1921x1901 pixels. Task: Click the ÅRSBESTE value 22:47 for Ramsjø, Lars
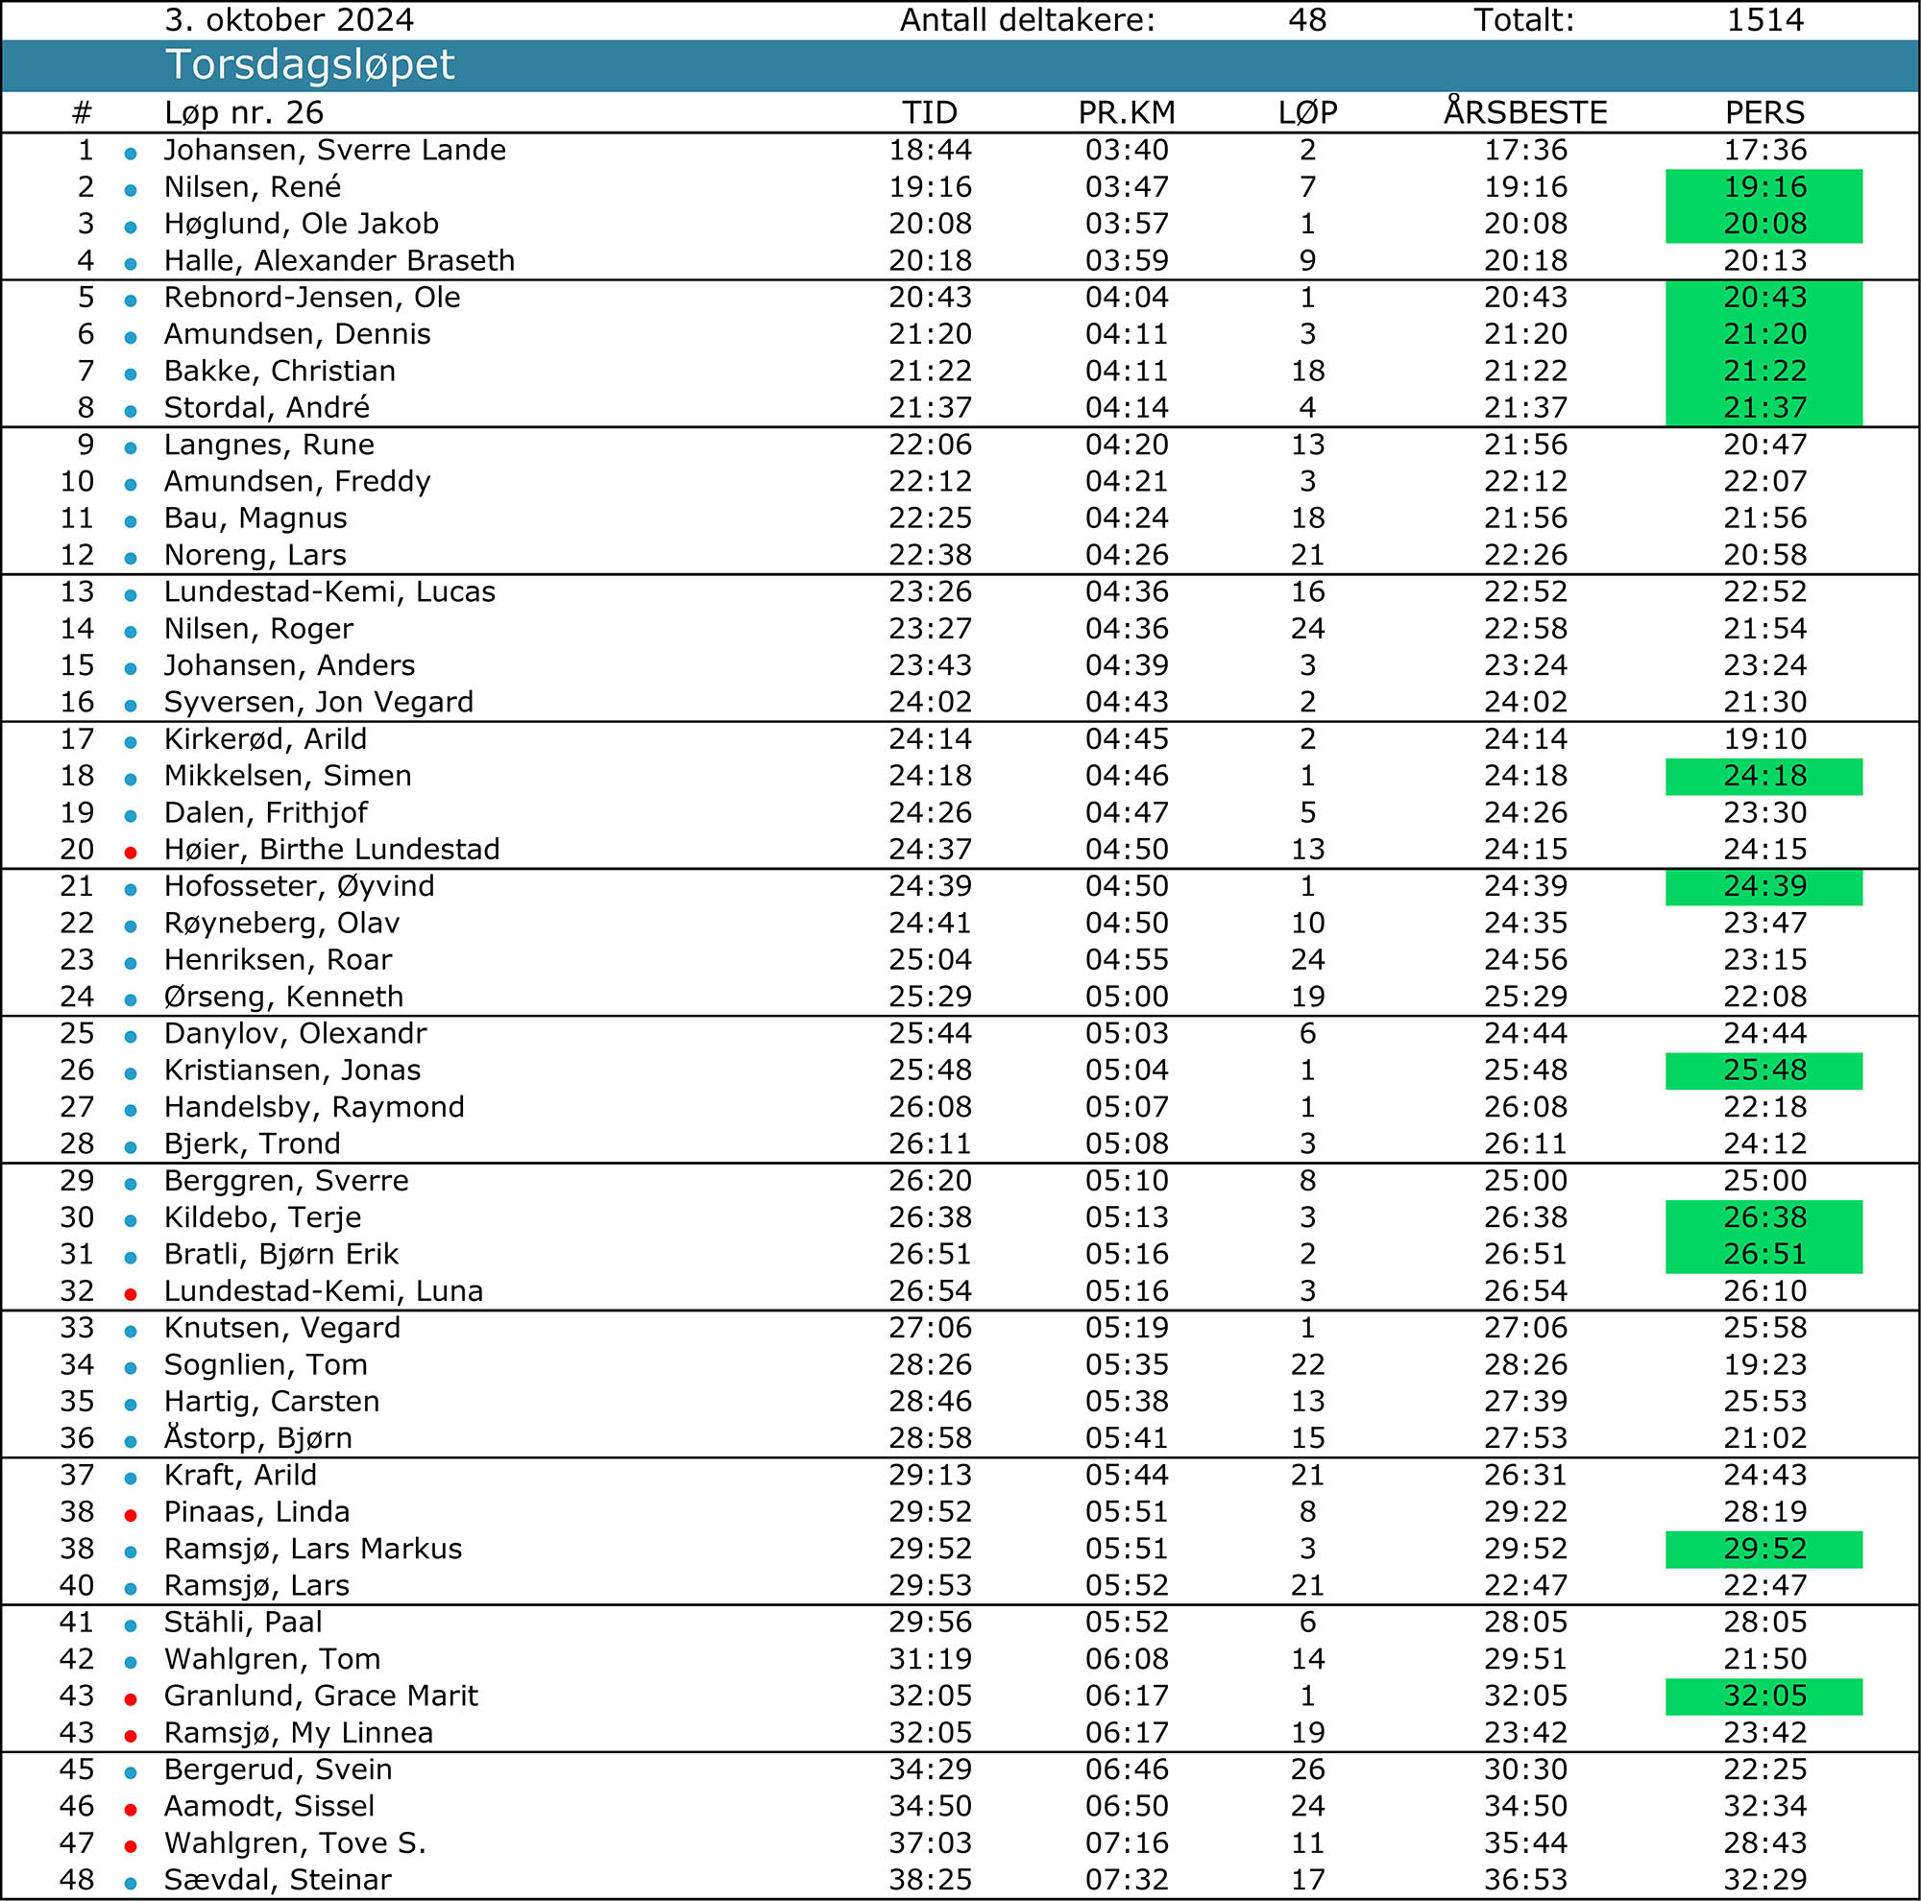(x=1525, y=1585)
